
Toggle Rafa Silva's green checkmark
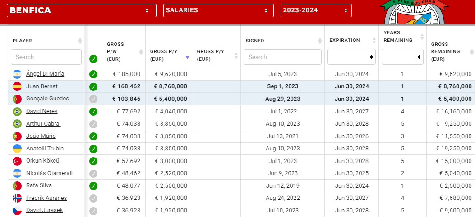[93, 186]
